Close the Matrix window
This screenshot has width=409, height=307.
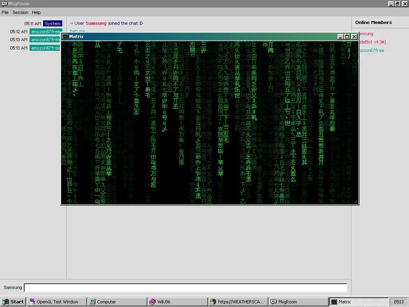[354, 36]
